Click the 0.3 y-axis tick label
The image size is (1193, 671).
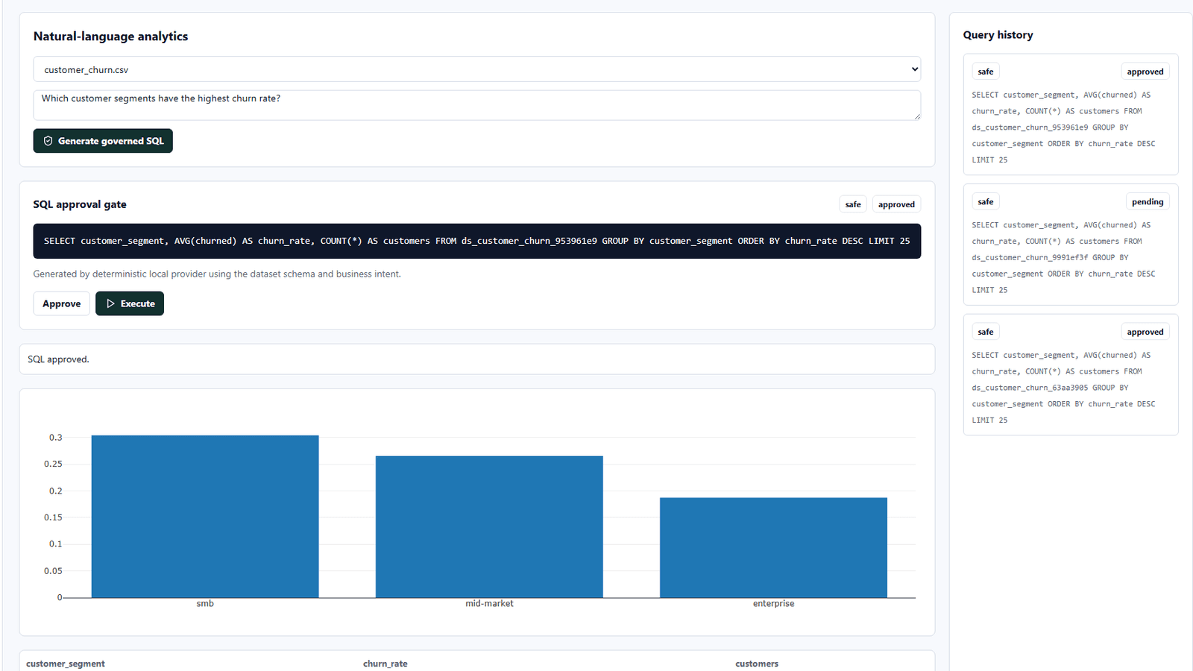pos(56,438)
